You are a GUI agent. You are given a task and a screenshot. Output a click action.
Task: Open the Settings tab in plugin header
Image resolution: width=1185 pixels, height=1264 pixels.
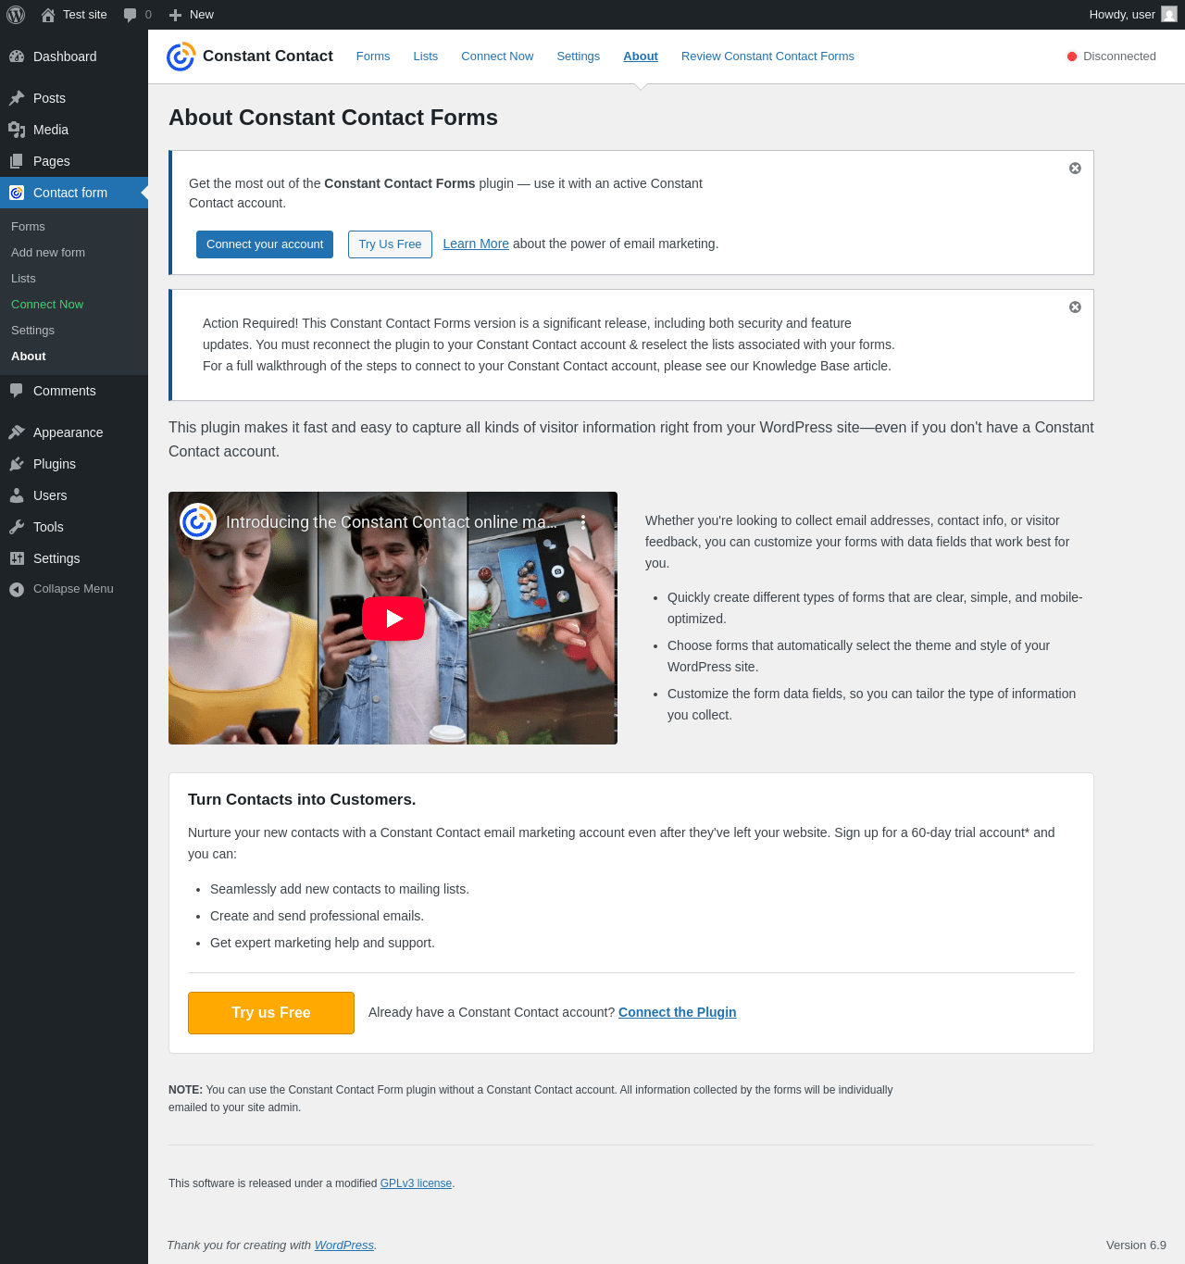point(579,56)
